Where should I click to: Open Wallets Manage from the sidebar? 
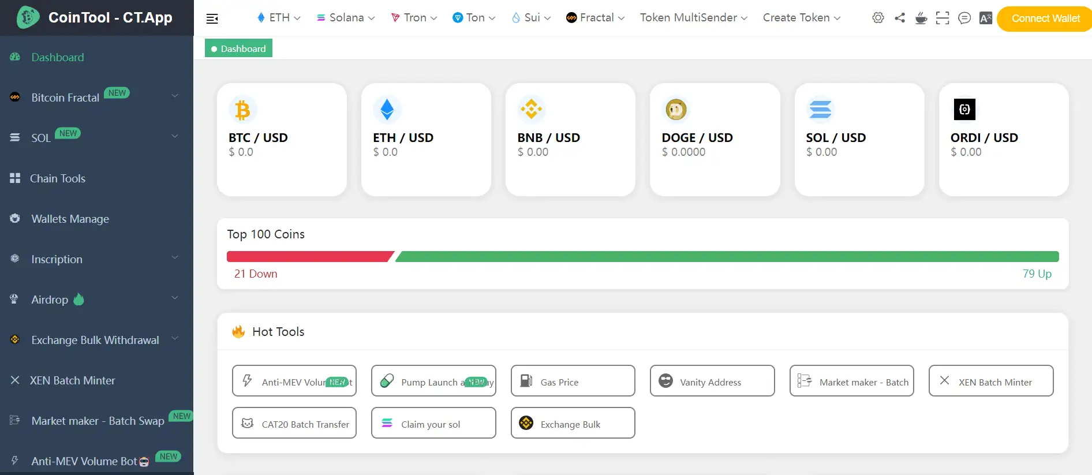[70, 219]
